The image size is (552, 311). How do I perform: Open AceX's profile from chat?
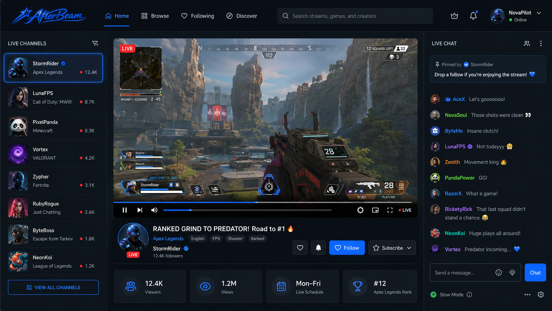459,99
